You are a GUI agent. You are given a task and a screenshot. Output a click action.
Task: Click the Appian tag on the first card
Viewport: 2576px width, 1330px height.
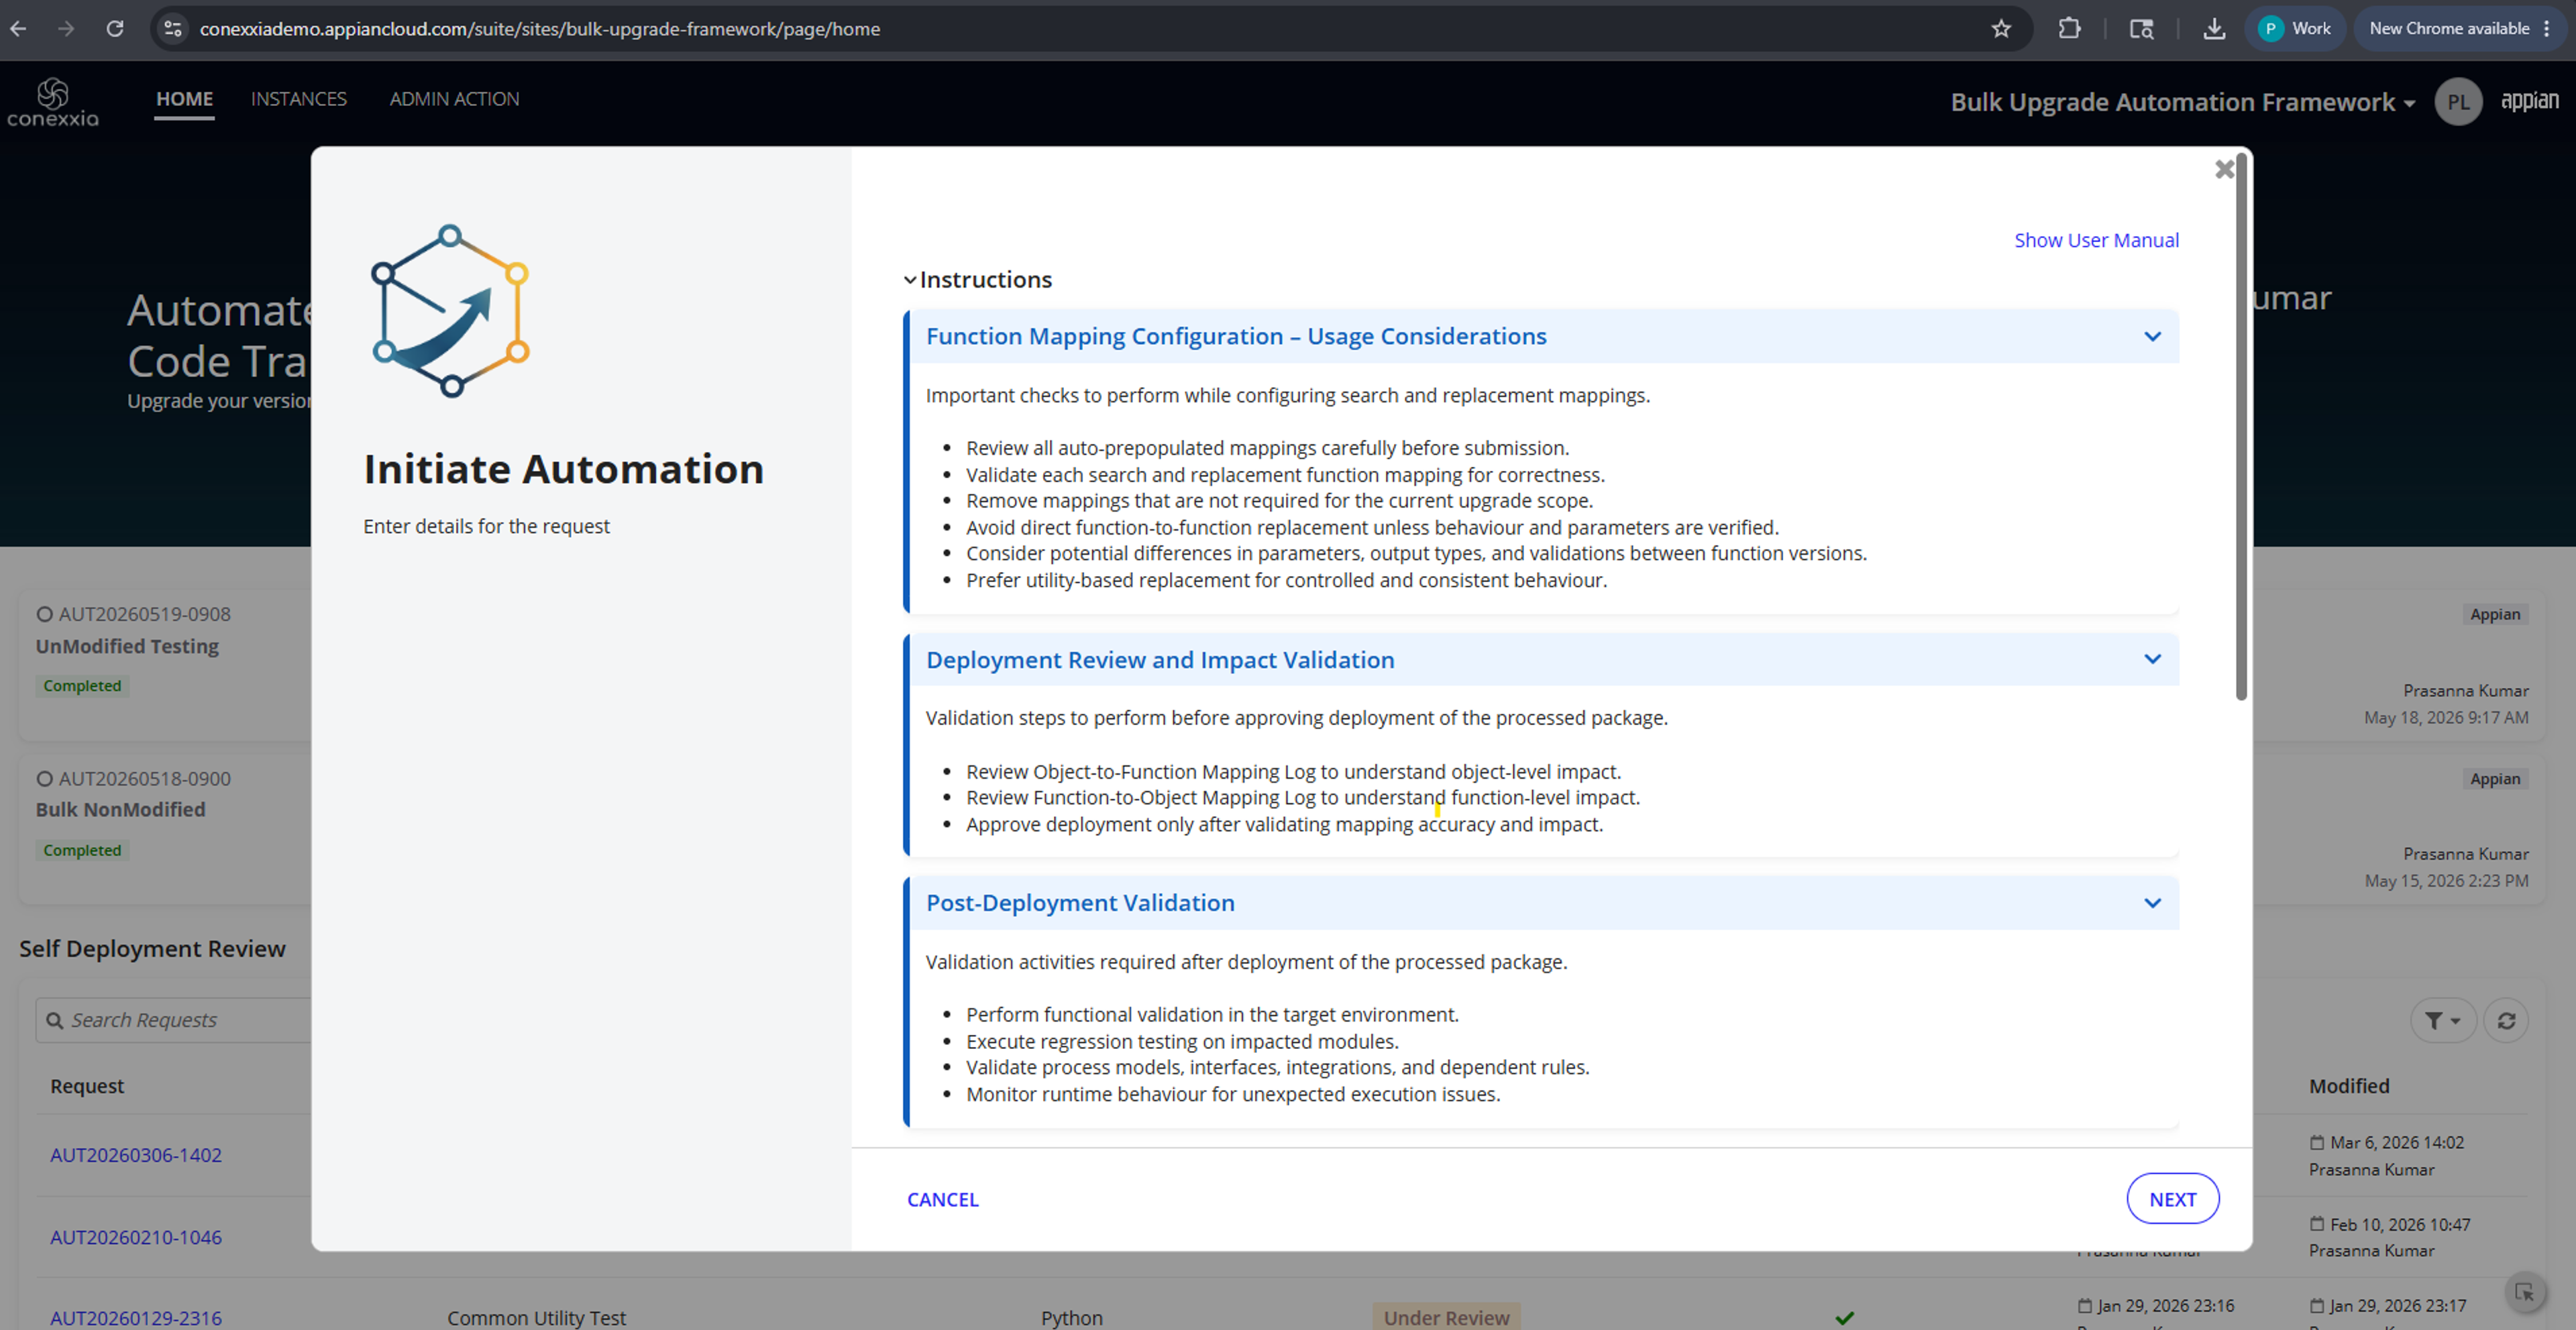2495,614
